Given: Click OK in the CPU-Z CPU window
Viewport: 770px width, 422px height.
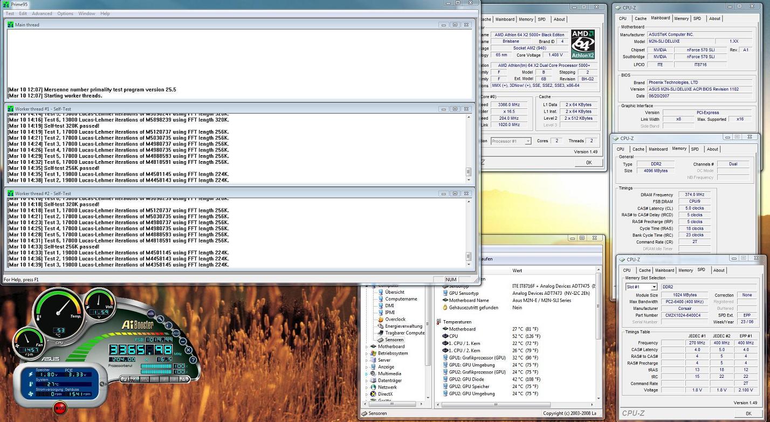Looking at the screenshot, I should click(589, 162).
